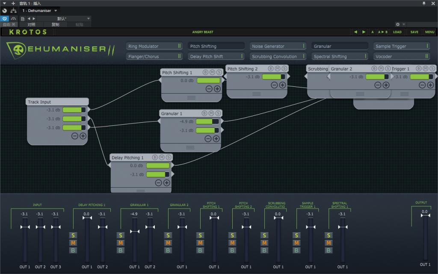This screenshot has width=438, height=274.
Task: Click the plus icon on Granular 2 node
Action: pos(386,85)
